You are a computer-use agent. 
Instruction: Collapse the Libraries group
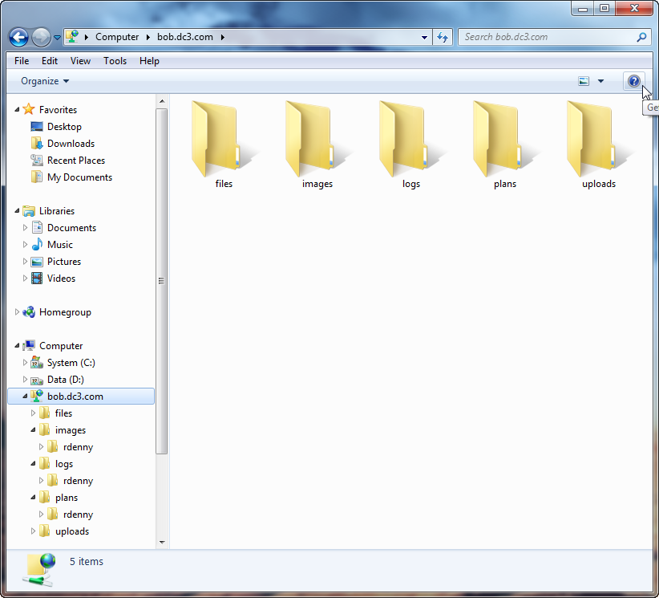coord(17,211)
